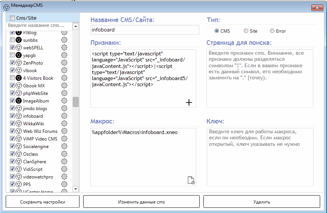Viewport: 327px width, 213px height.
Task: Select WikkaWiki in the CMS list
Action: 33,124
